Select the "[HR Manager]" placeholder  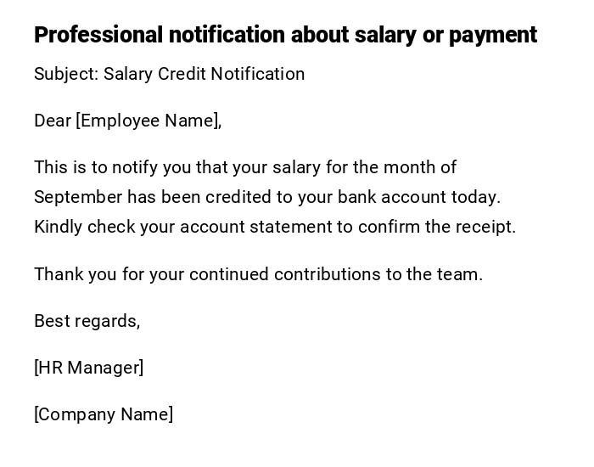(89, 368)
